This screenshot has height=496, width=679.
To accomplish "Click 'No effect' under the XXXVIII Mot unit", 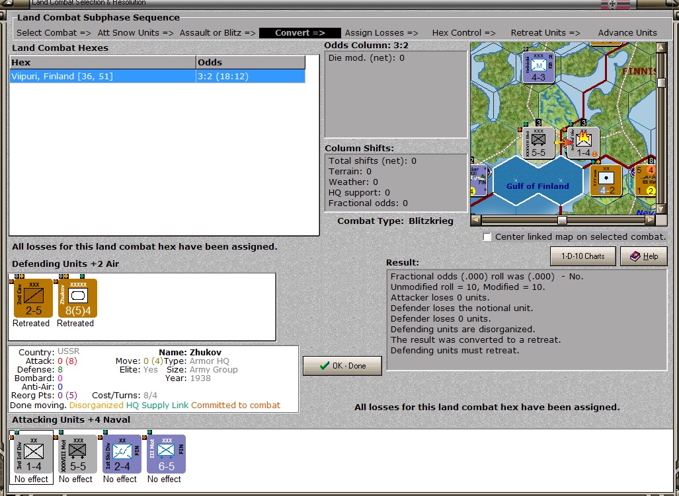I will (75, 479).
